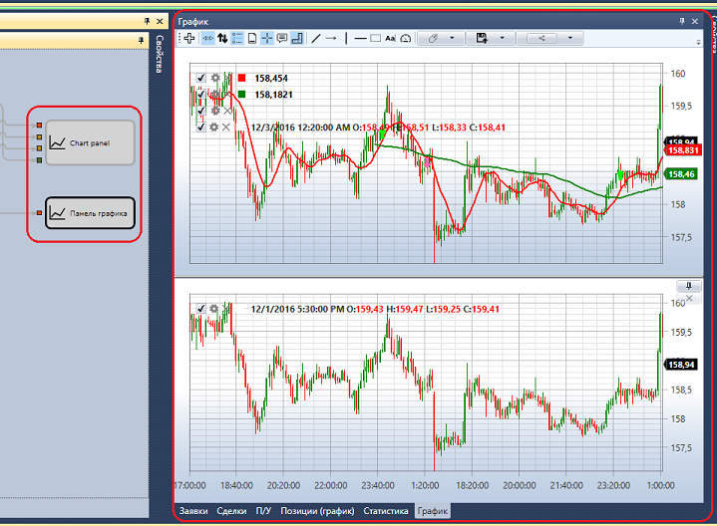Uncheck the third legend row checkbox
Image resolution: width=717 pixels, height=526 pixels.
point(200,111)
